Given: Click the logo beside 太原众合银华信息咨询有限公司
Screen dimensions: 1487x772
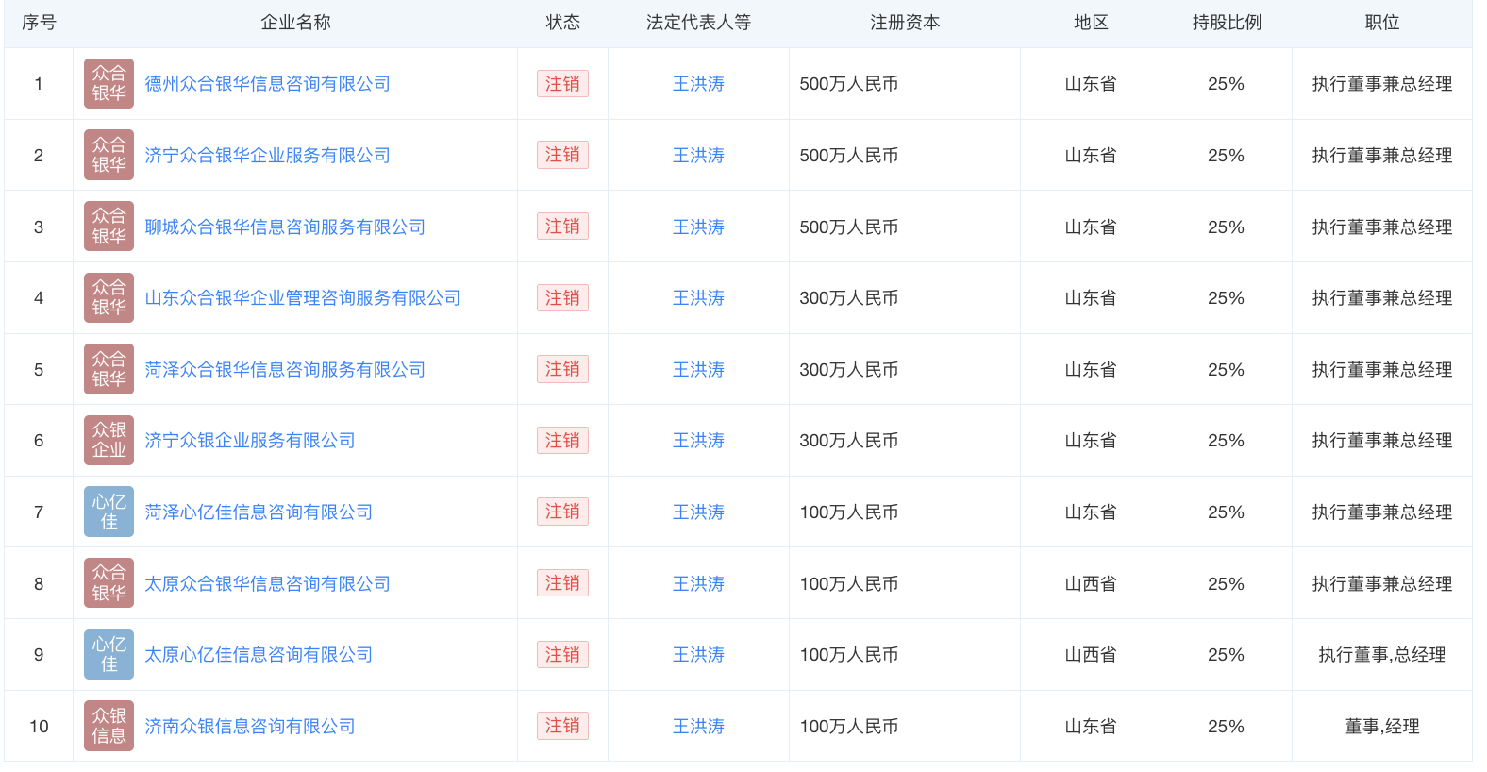Looking at the screenshot, I should 109,583.
